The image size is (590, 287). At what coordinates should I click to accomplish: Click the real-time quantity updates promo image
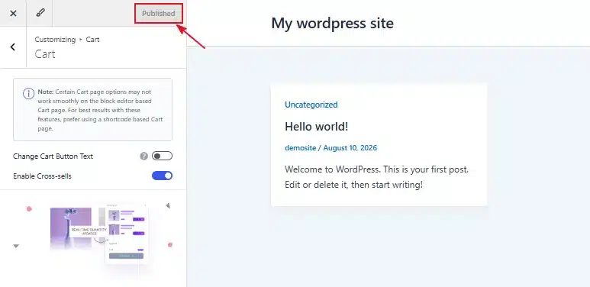99,234
